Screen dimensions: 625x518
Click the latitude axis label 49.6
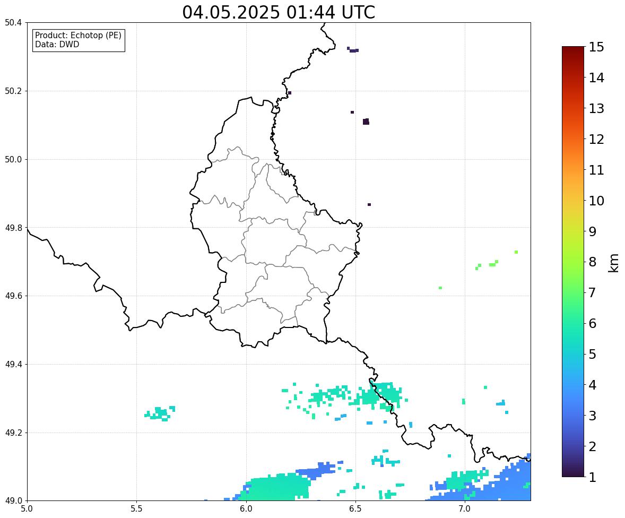[x=13, y=296]
